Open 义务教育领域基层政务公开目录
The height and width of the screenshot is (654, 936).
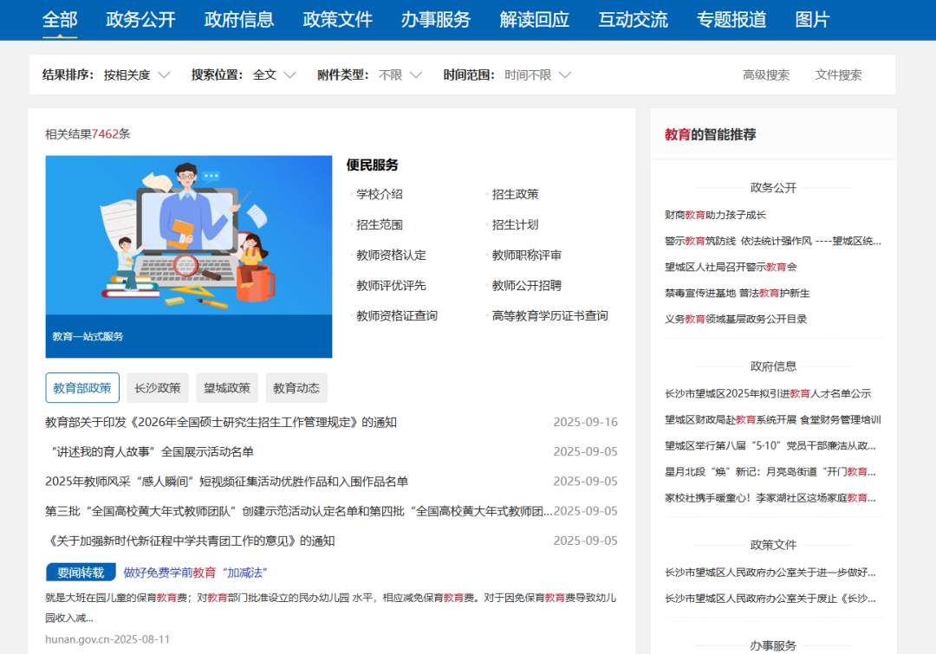[x=736, y=320]
